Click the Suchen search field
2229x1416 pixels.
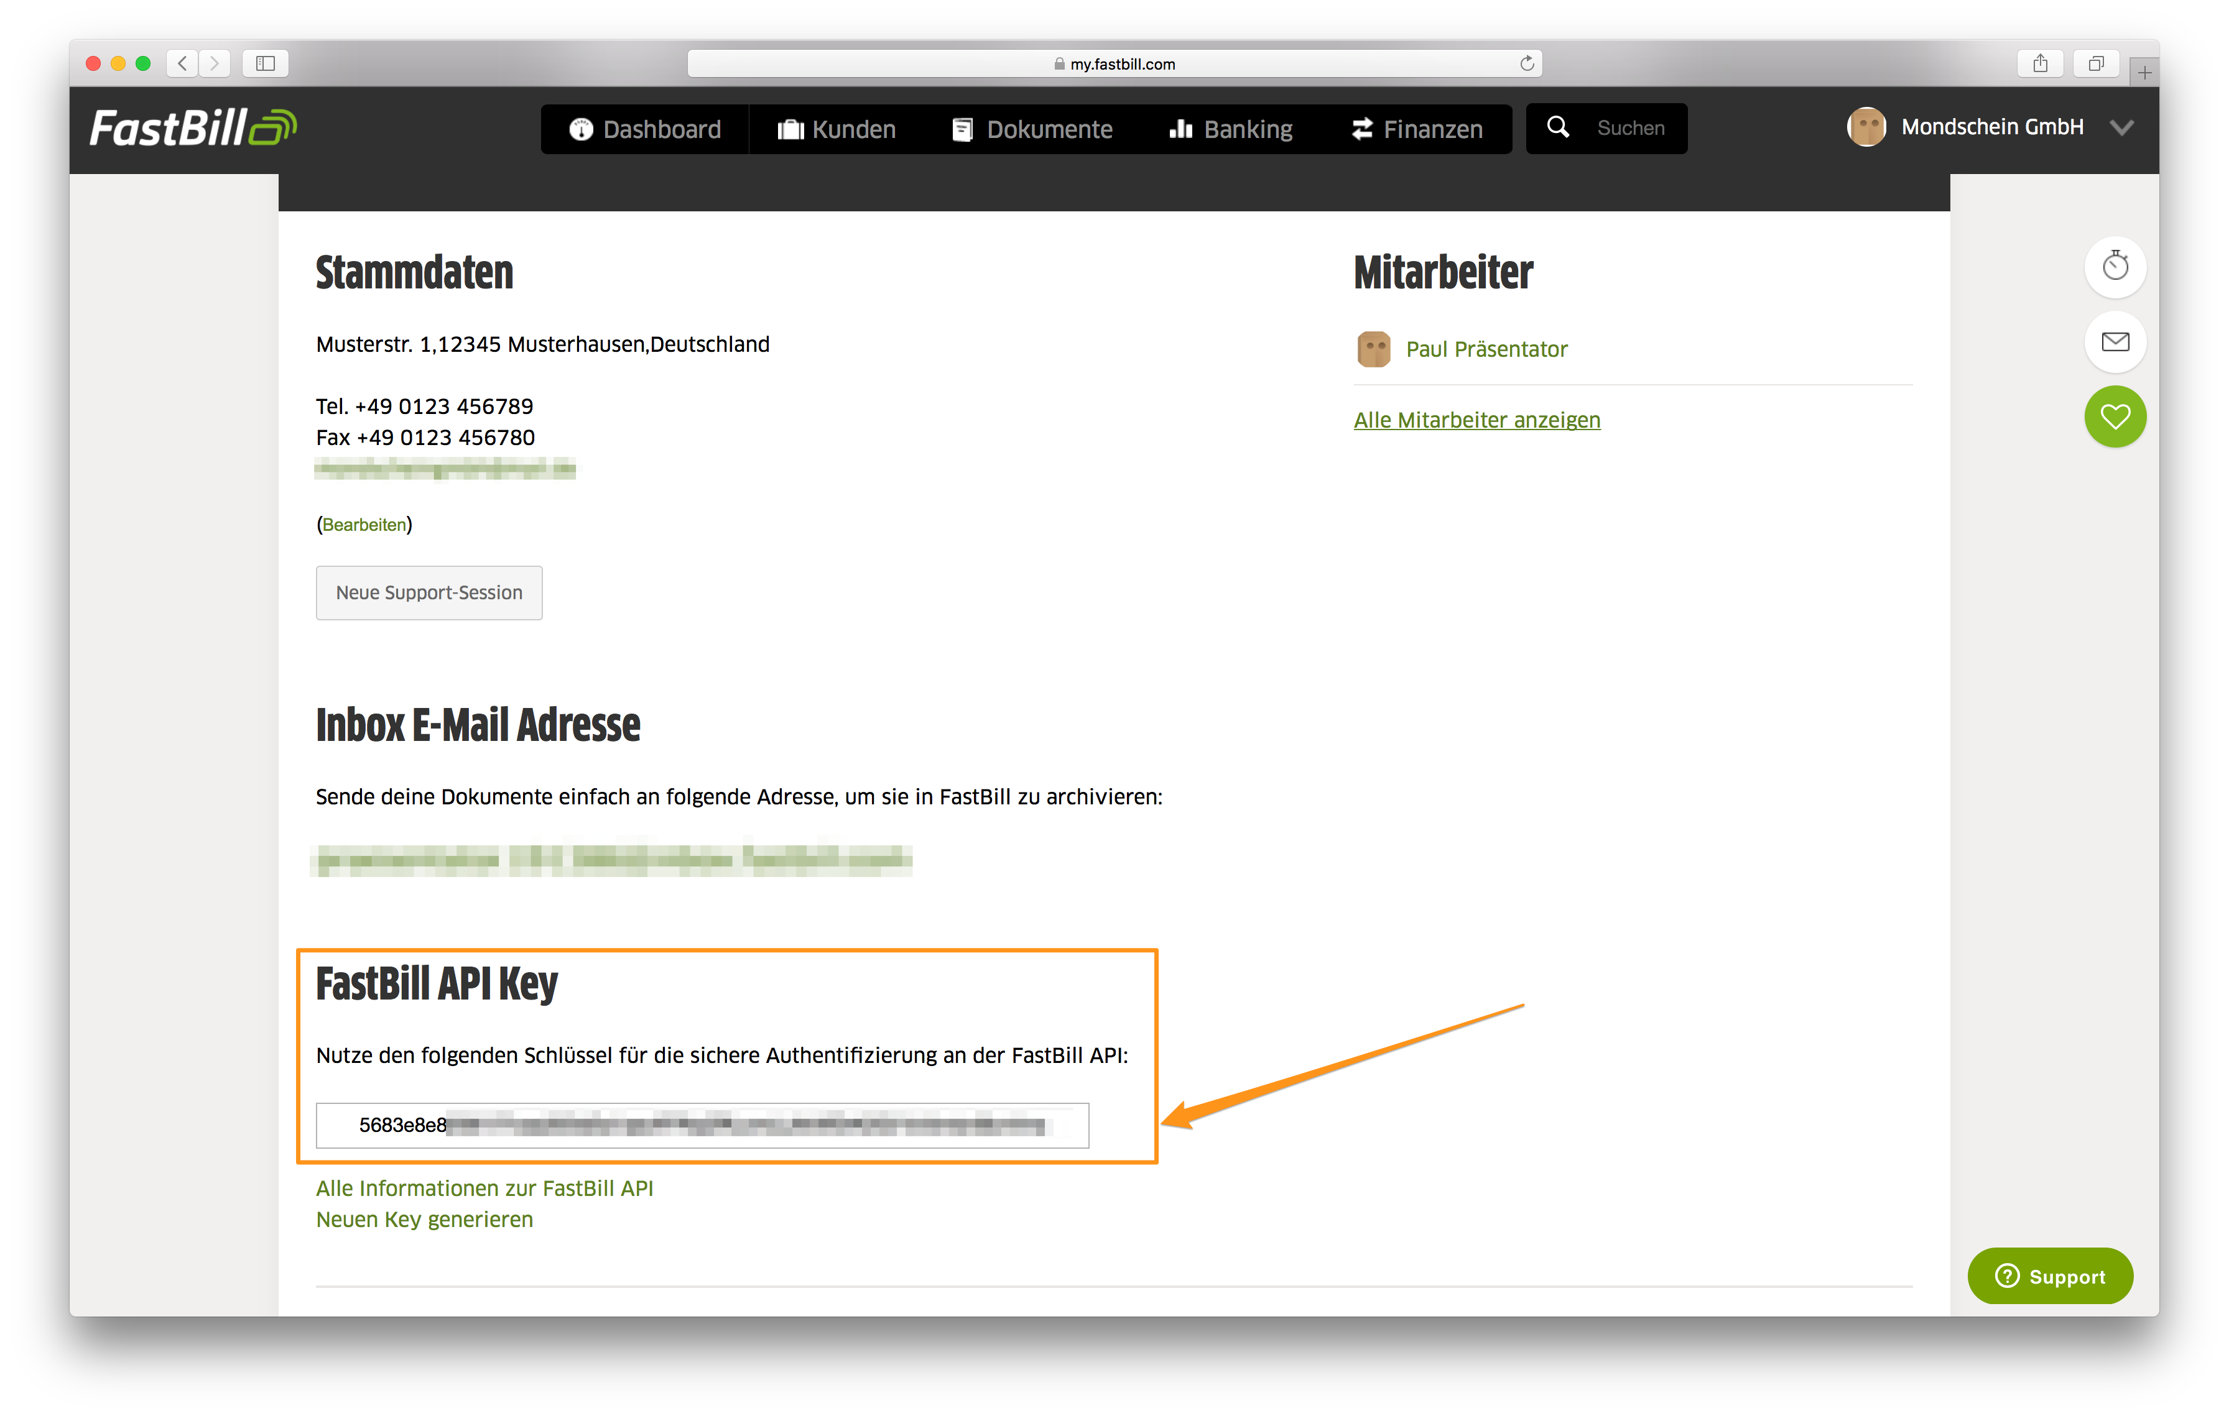pyautogui.click(x=1631, y=129)
